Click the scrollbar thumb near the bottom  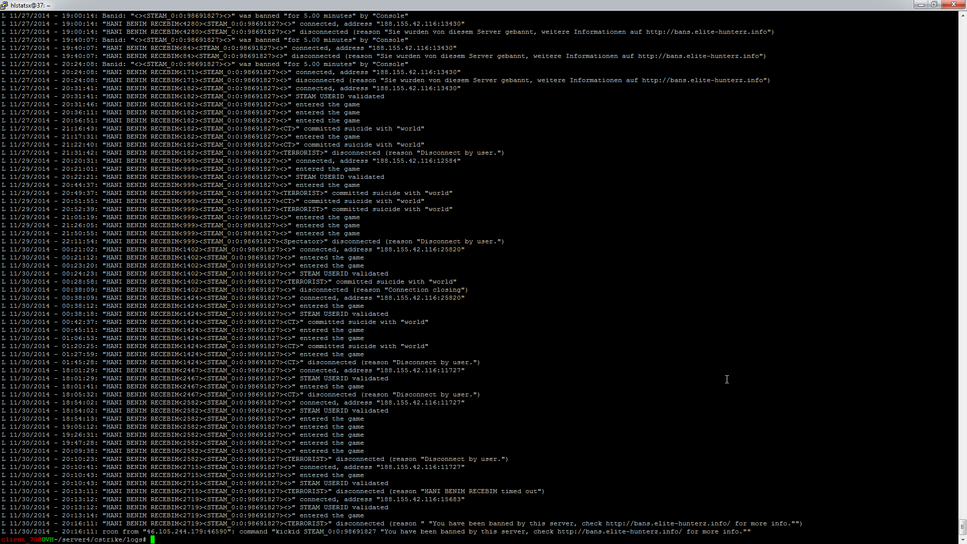coord(962,527)
